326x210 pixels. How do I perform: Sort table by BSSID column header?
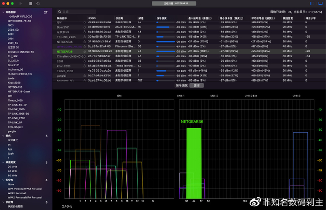click(x=93, y=17)
